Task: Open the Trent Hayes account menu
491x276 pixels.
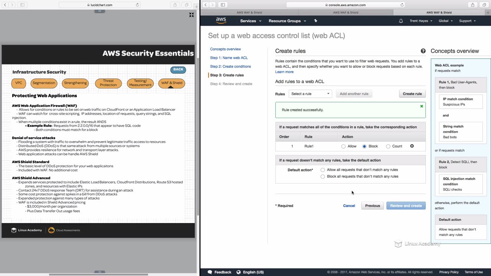Action: point(421,21)
